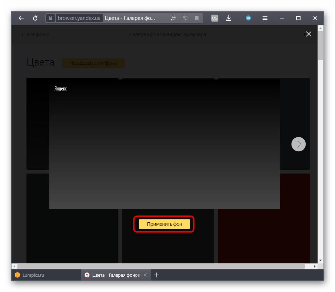Click the weather cloud extension icon

click(248, 18)
